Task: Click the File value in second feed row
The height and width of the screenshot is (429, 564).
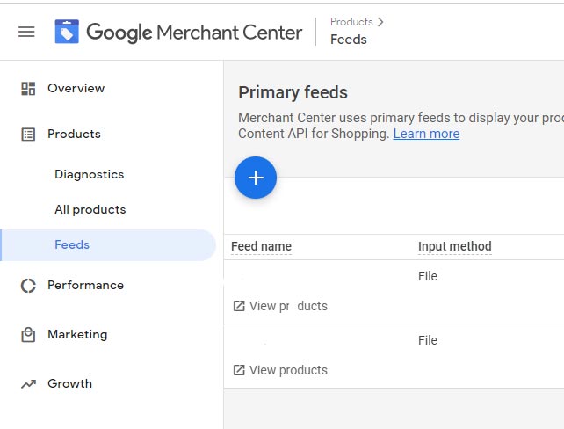Action: tap(428, 340)
